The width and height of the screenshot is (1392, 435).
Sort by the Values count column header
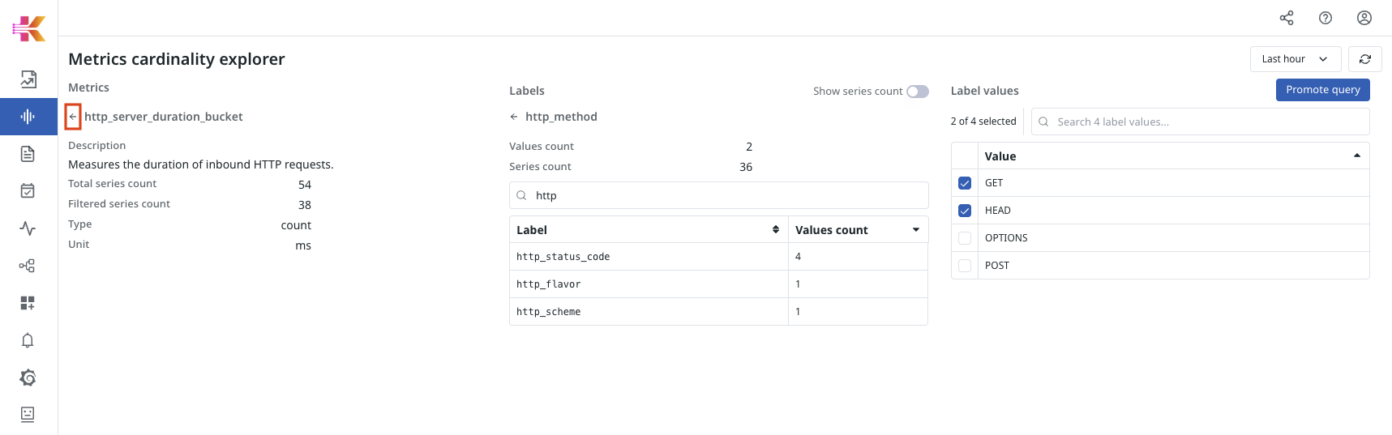point(857,230)
